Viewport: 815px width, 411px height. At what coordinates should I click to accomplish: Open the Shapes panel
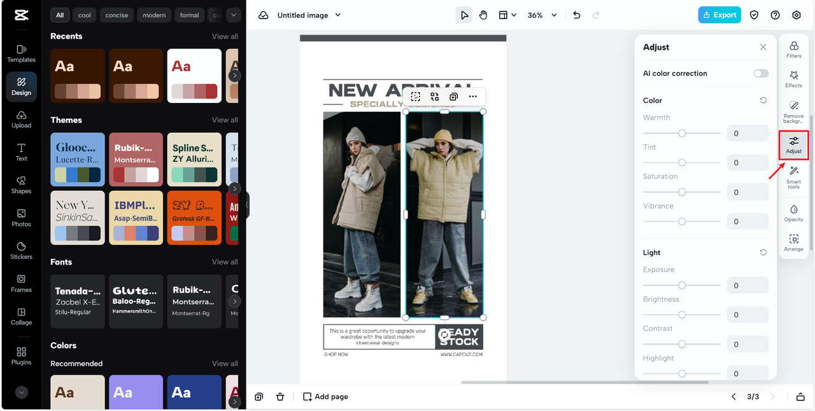[21, 185]
